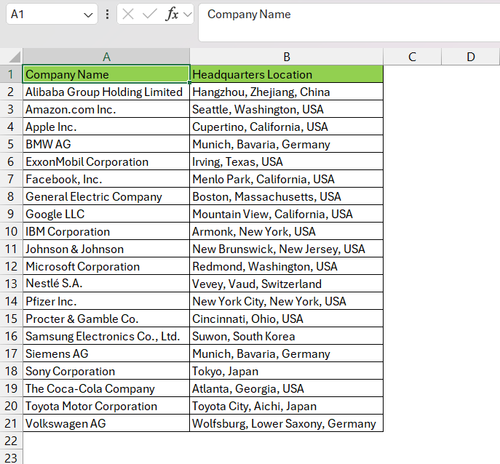Select cell Cincinnati, Ohio, USA
The image size is (500, 464).
pos(286,319)
